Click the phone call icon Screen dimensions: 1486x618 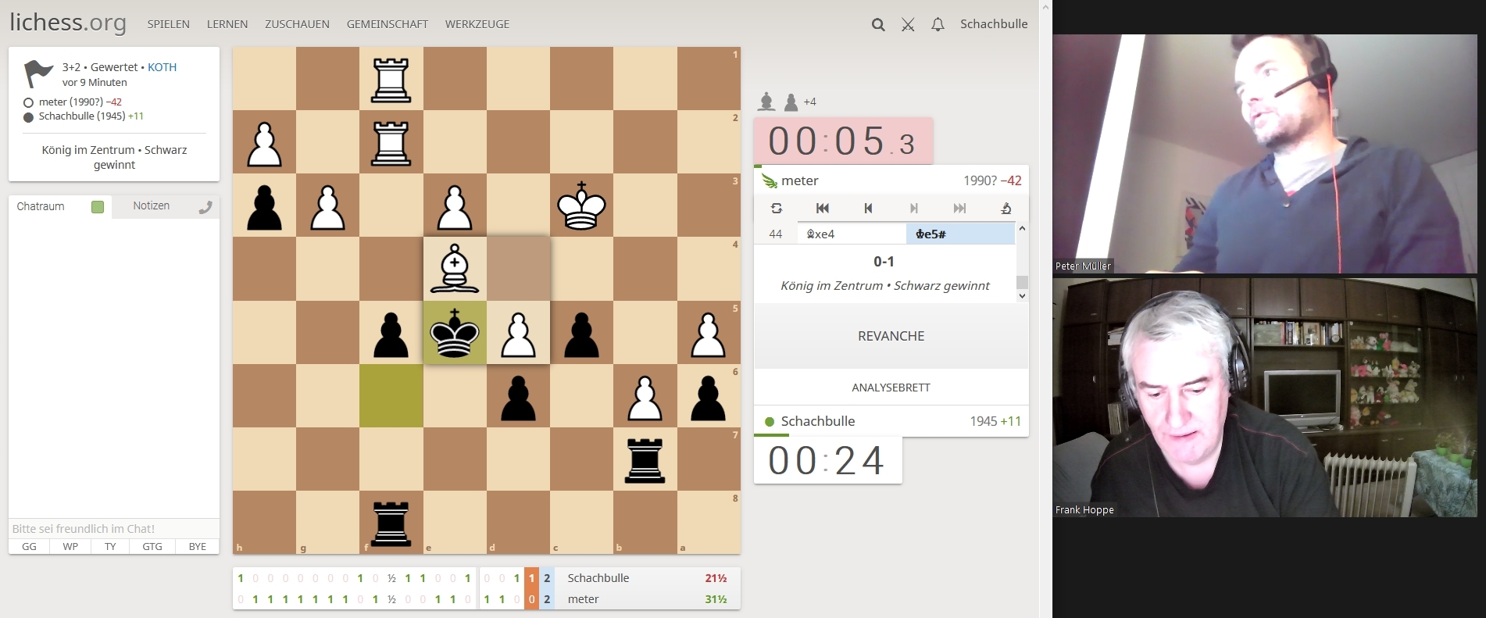(x=205, y=207)
